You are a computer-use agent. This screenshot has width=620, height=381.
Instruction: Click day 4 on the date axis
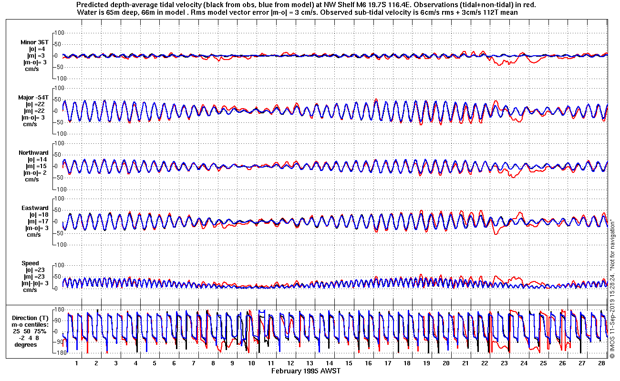pyautogui.click(x=135, y=363)
